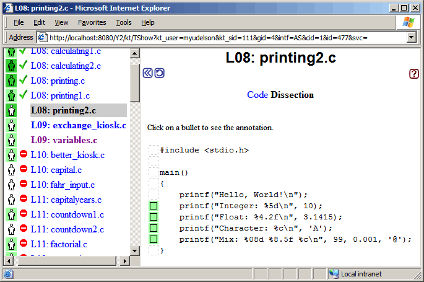This screenshot has height=282, width=424.
Task: Click person icon next to L08: printing.c
Action: [x=11, y=81]
